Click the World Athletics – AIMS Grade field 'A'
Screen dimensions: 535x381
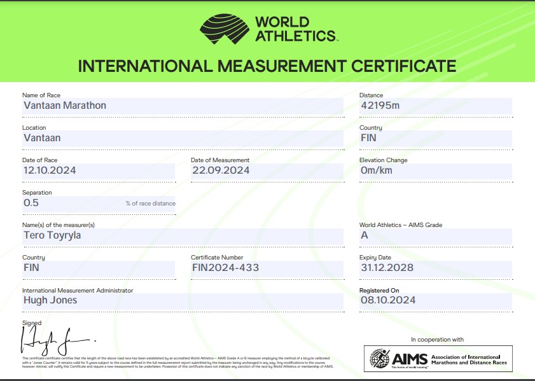click(435, 235)
